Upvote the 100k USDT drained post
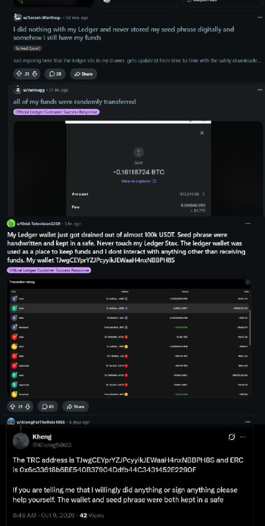 pyautogui.click(x=12, y=406)
